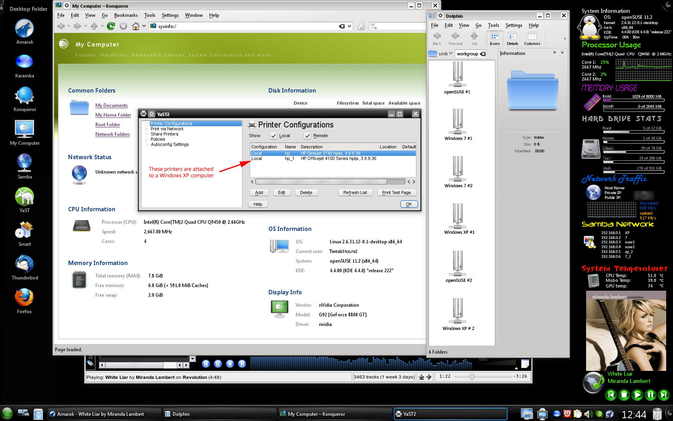Stop playback in Amarok player
Viewport: 673px width, 421px height.
(230, 364)
